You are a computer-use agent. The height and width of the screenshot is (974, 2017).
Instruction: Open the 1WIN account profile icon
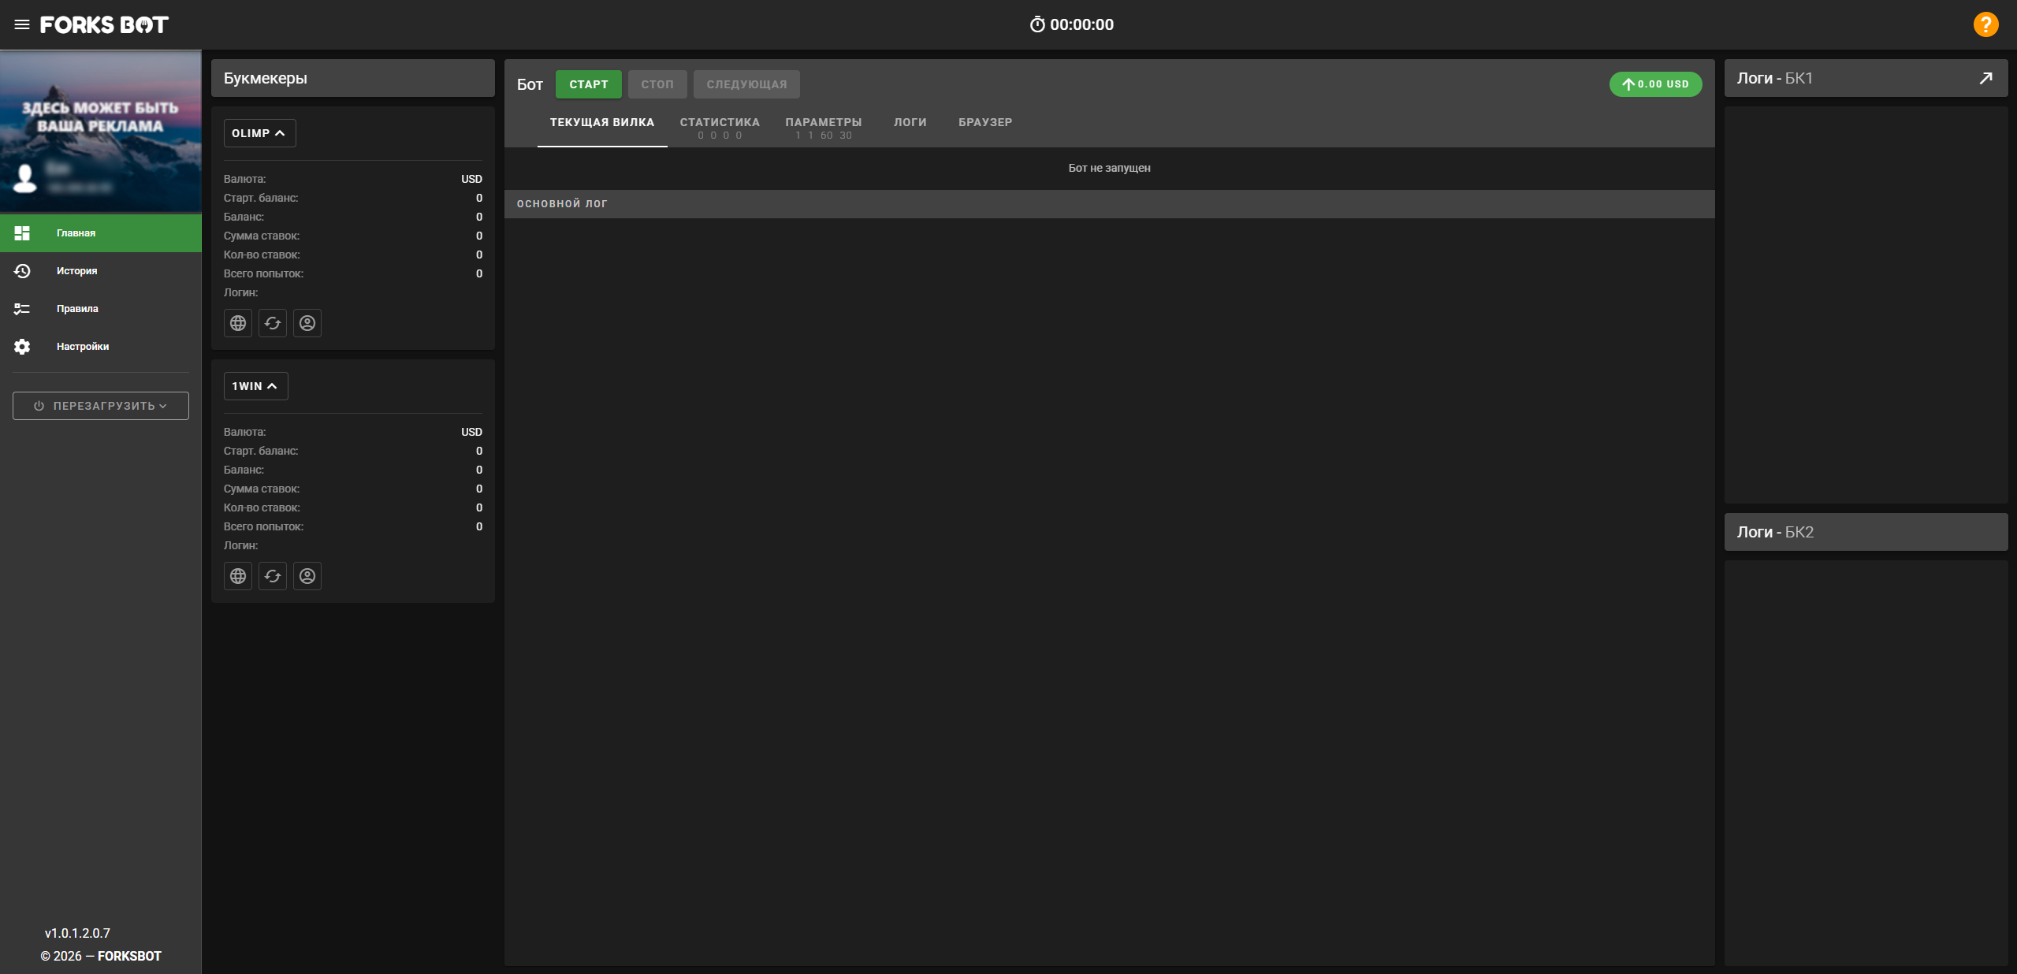(307, 576)
